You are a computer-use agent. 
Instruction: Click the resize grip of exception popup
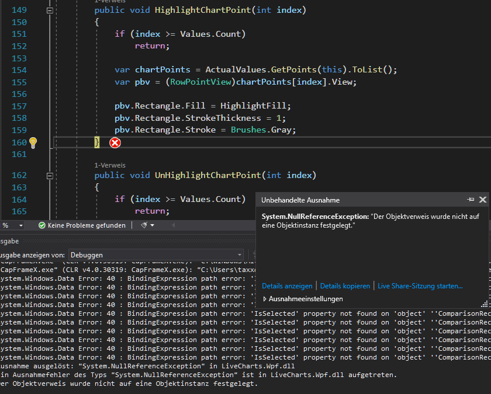[x=485, y=304]
